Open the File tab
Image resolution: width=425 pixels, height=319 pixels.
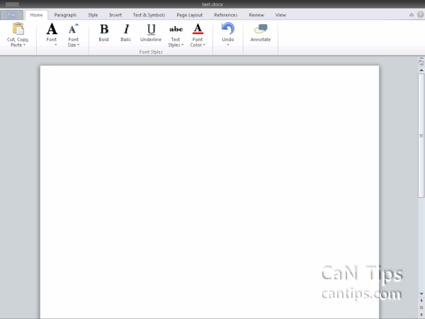coord(11,15)
